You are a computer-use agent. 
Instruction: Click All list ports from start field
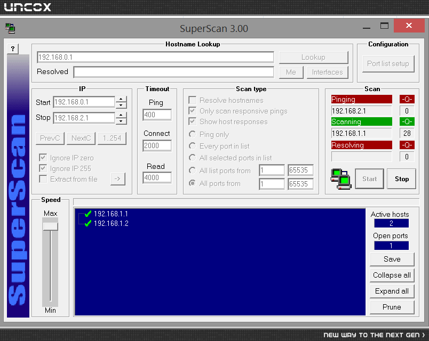(272, 170)
